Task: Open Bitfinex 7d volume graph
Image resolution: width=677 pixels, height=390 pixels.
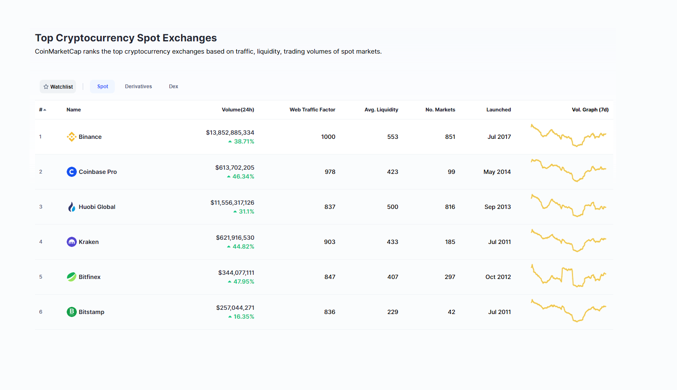Action: 569,276
